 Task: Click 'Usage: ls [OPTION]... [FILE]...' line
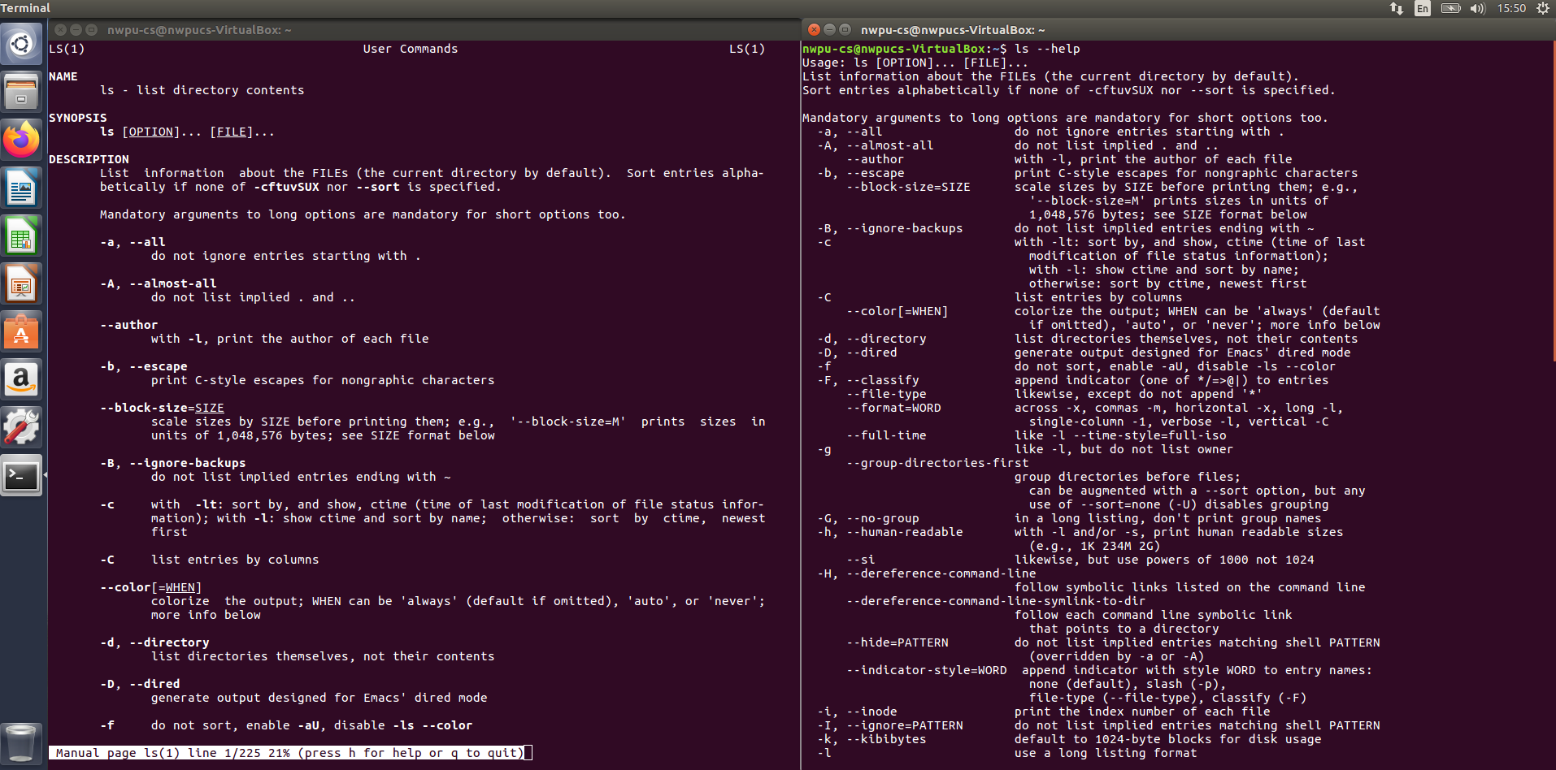[x=915, y=63]
